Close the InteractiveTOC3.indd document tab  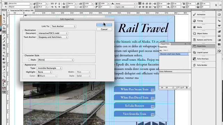click(x=8, y=10)
